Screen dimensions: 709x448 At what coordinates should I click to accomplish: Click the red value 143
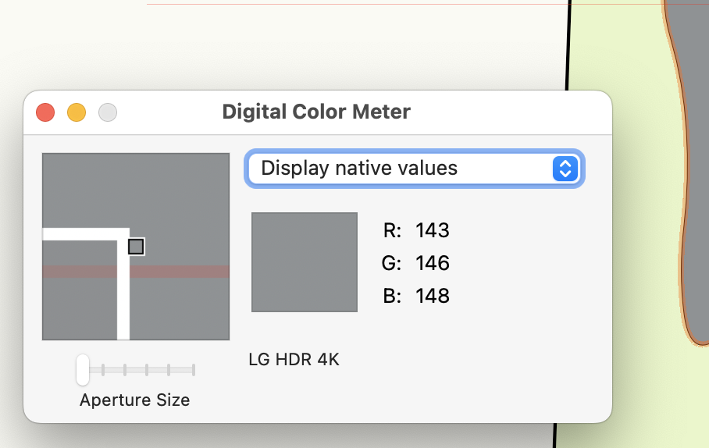click(433, 230)
